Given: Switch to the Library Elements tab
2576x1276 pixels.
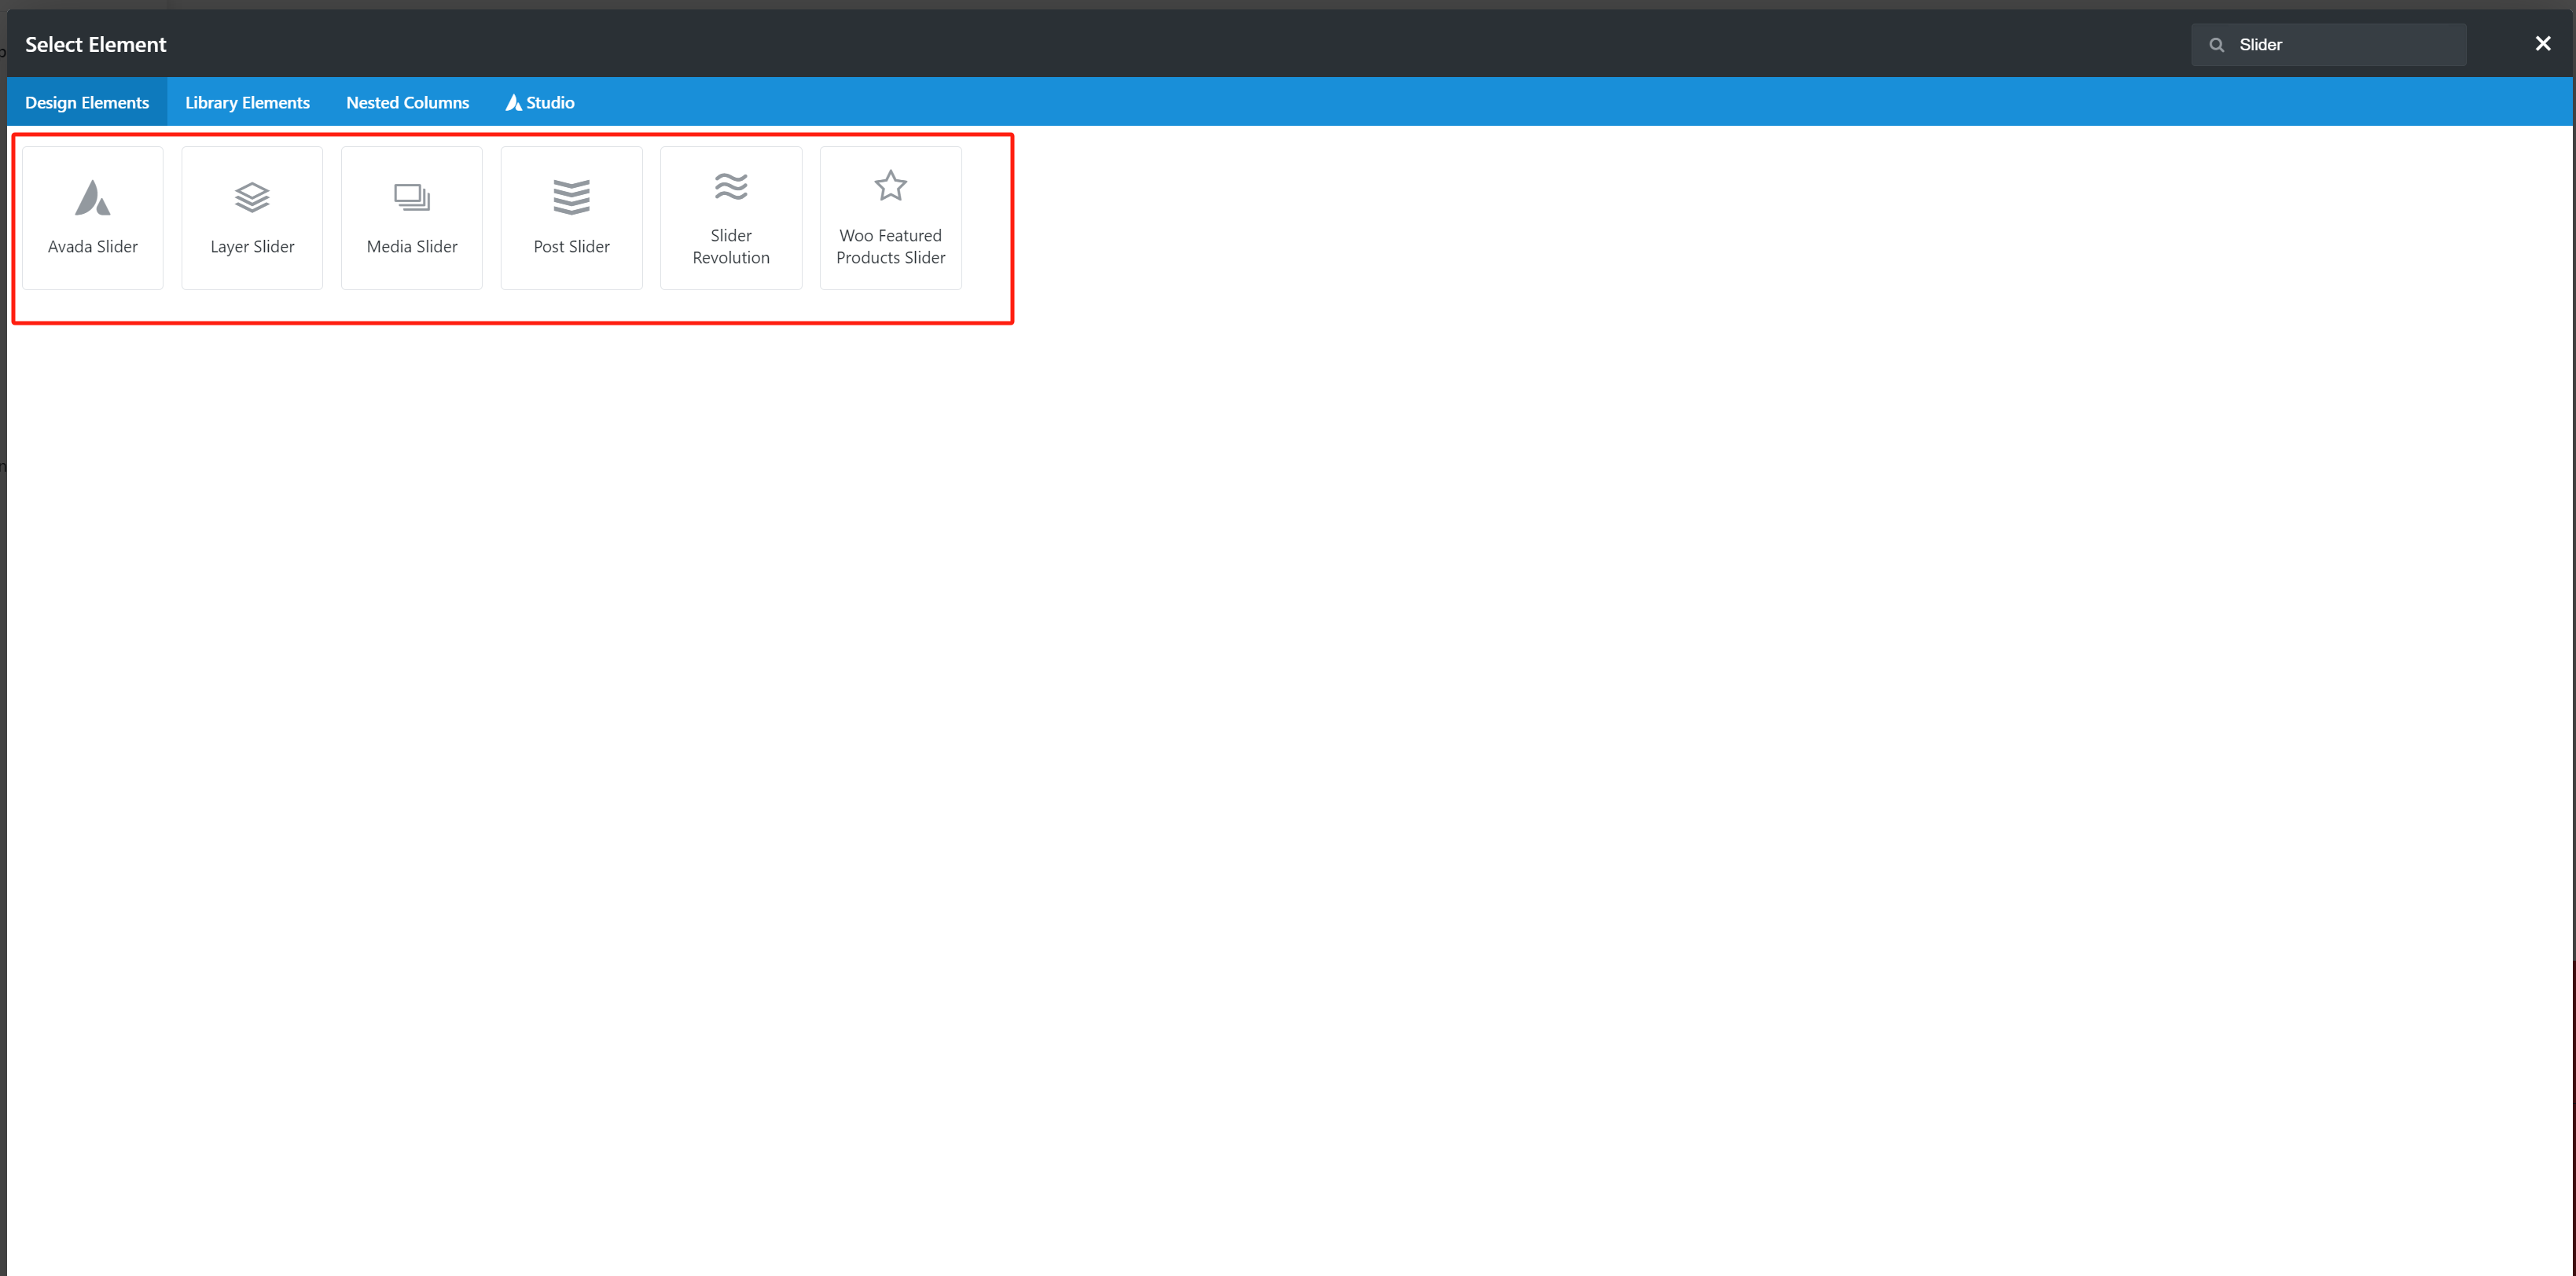Looking at the screenshot, I should point(247,102).
